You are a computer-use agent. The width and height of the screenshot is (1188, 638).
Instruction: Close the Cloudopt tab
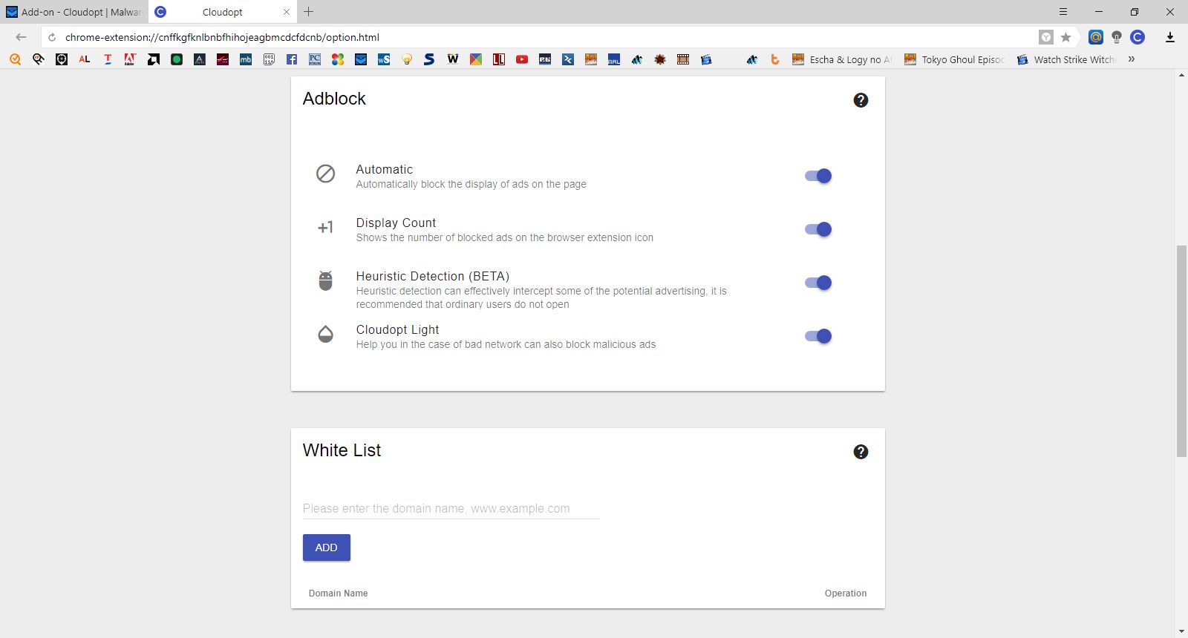coord(287,12)
